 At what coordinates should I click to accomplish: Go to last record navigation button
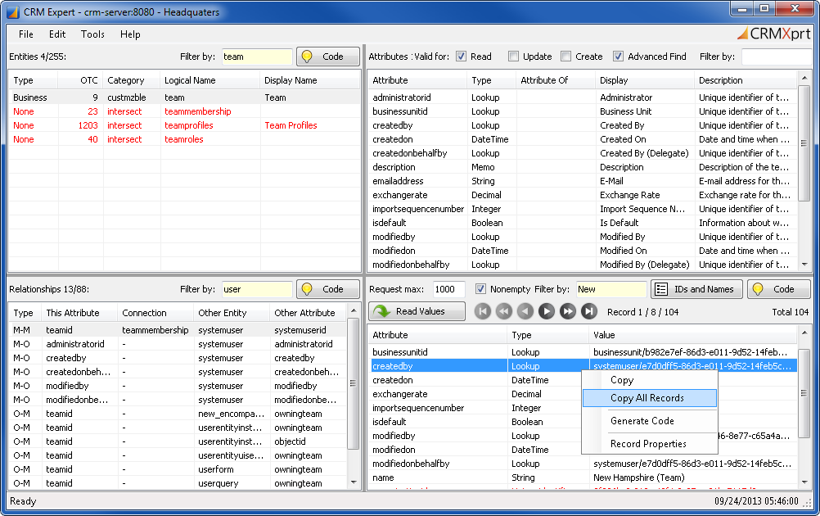589,312
